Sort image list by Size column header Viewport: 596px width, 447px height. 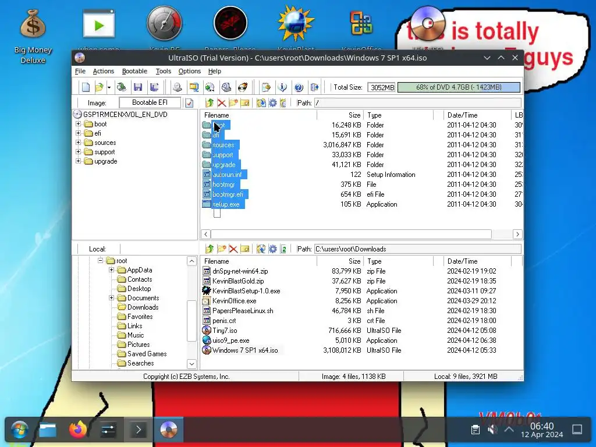[x=339, y=115]
